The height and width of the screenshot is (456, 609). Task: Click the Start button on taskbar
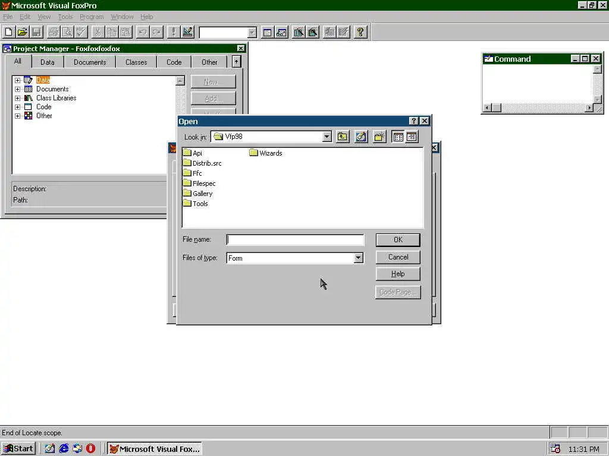click(18, 449)
